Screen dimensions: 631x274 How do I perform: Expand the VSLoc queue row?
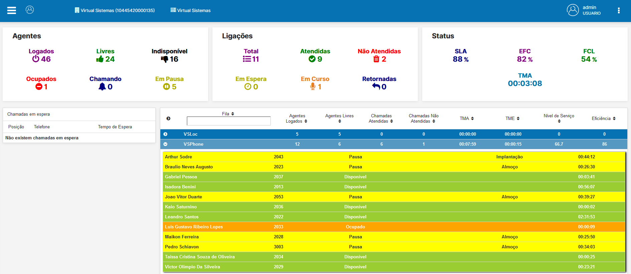coord(165,134)
